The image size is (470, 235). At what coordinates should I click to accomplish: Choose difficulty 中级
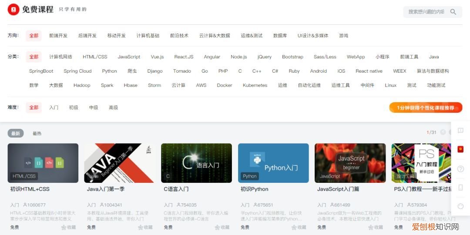[x=94, y=107]
